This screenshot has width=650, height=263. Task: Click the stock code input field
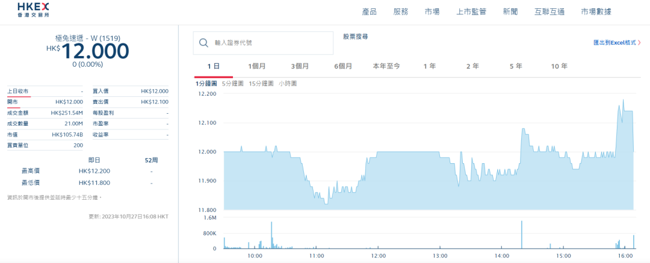[271, 43]
